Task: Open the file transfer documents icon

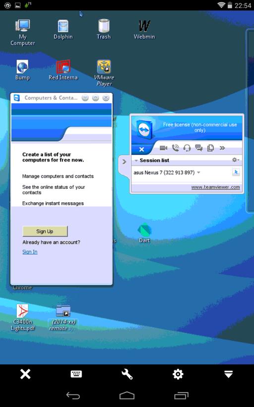Action: click(x=210, y=148)
